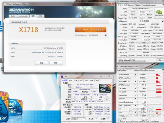
Task: Click the 保存 save button in 3DMark
Action: [x=56, y=63]
